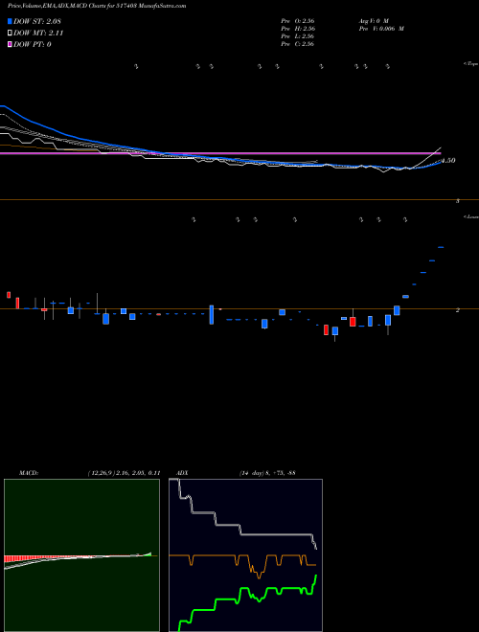Click the white DOW MT legend swatch
Screen dimensions: 479x632
coord(11,34)
